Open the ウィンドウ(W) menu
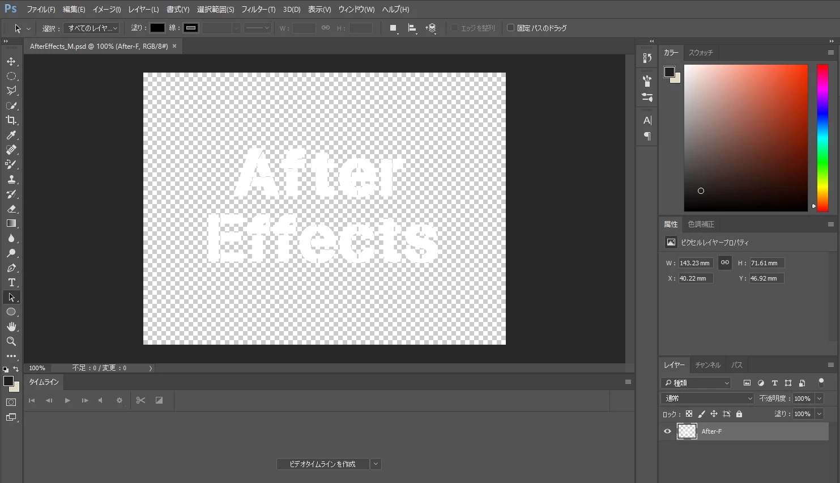This screenshot has width=840, height=483. pyautogui.click(x=356, y=9)
